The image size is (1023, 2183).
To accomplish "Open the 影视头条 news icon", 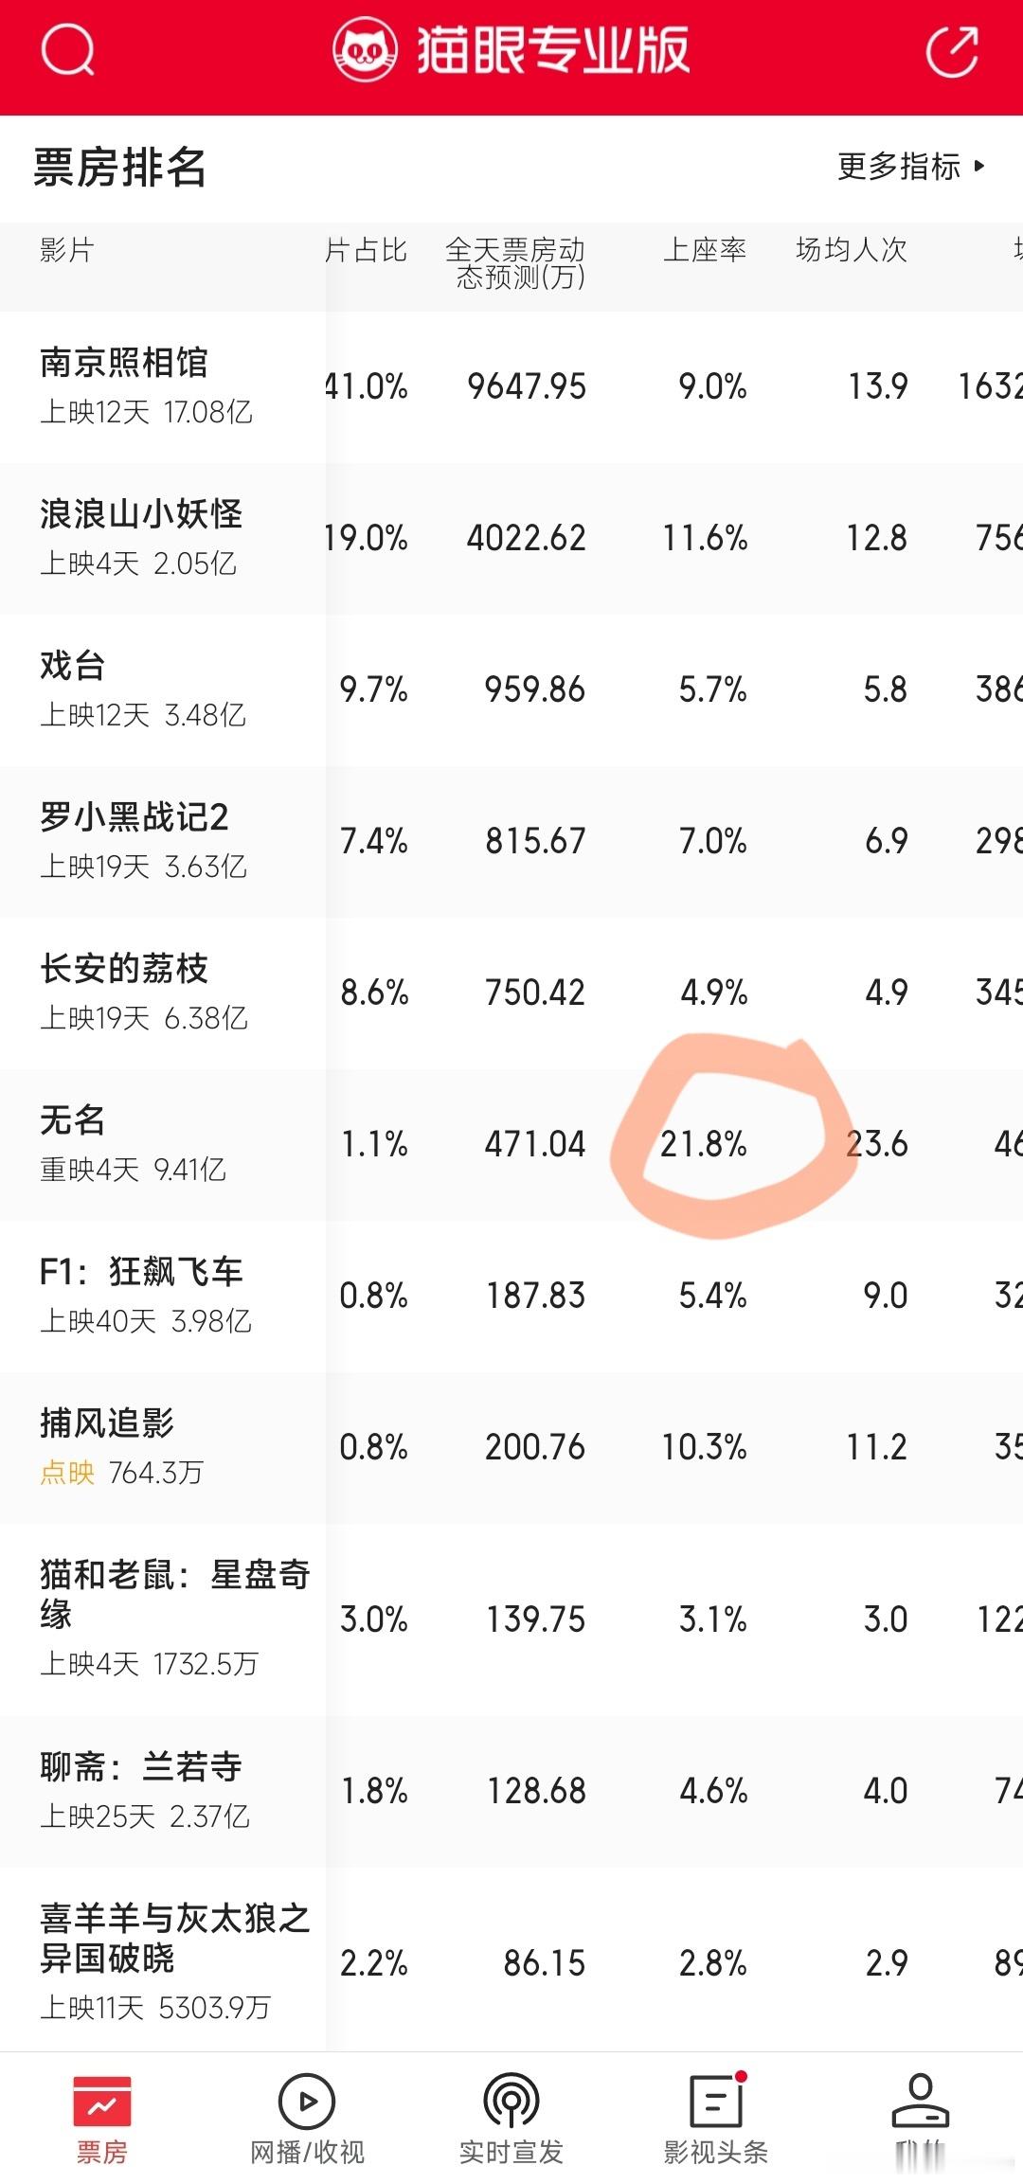I will click(x=717, y=2101).
